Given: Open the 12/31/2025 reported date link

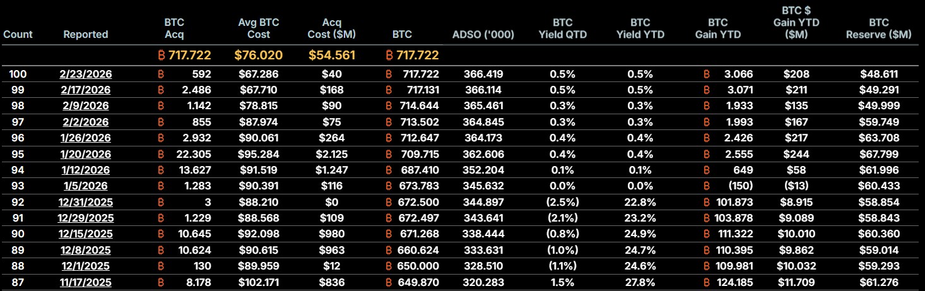Looking at the screenshot, I should point(86,202).
